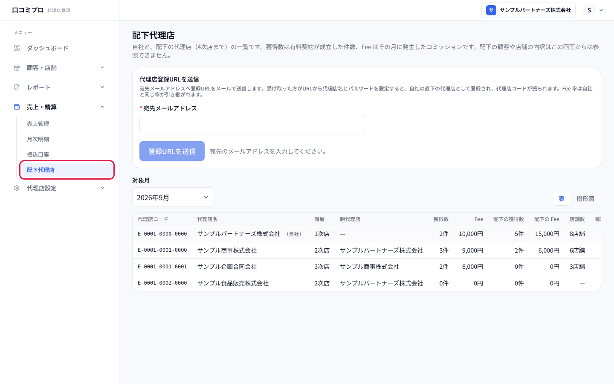
Task: Click サンプル食品販売株式会社 agency name
Action: tap(233, 283)
